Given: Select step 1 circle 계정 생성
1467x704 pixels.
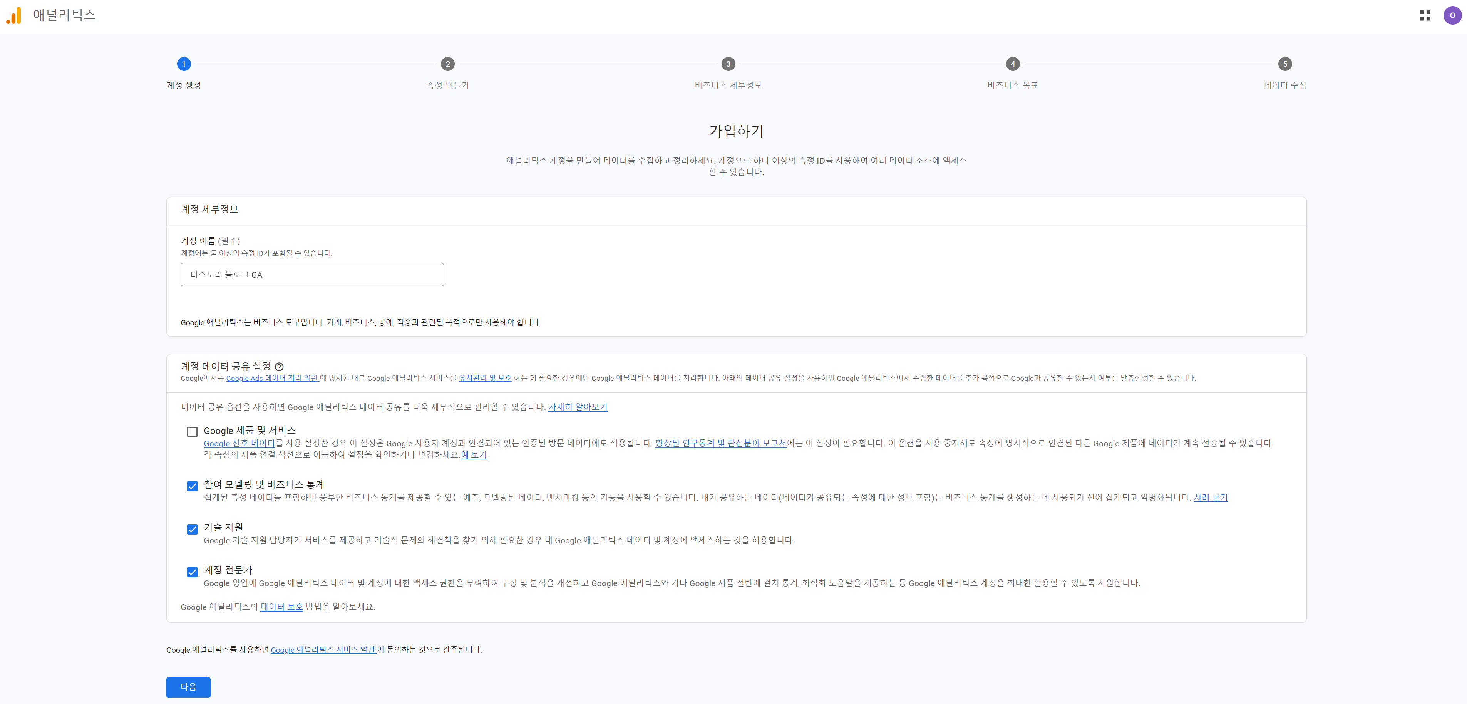Looking at the screenshot, I should [183, 64].
